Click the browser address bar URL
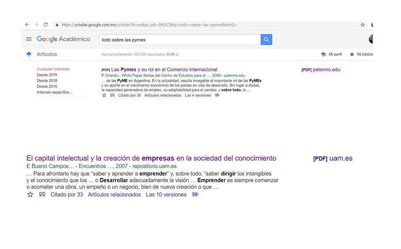 point(149,25)
